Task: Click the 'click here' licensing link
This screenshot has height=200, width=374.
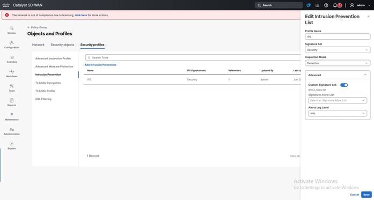Action: pyautogui.click(x=81, y=15)
